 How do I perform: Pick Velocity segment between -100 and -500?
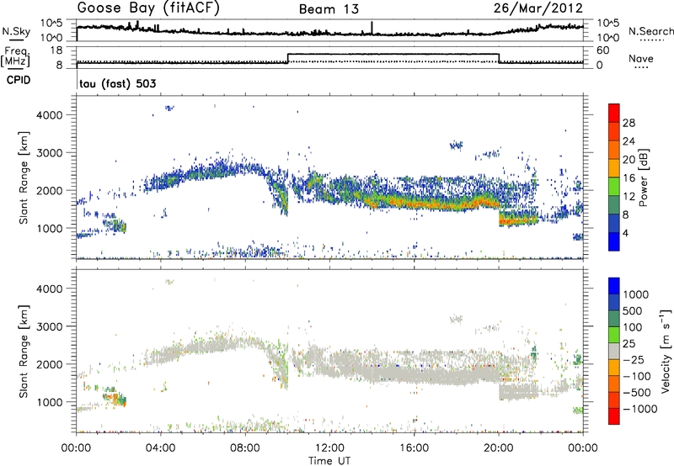614,384
